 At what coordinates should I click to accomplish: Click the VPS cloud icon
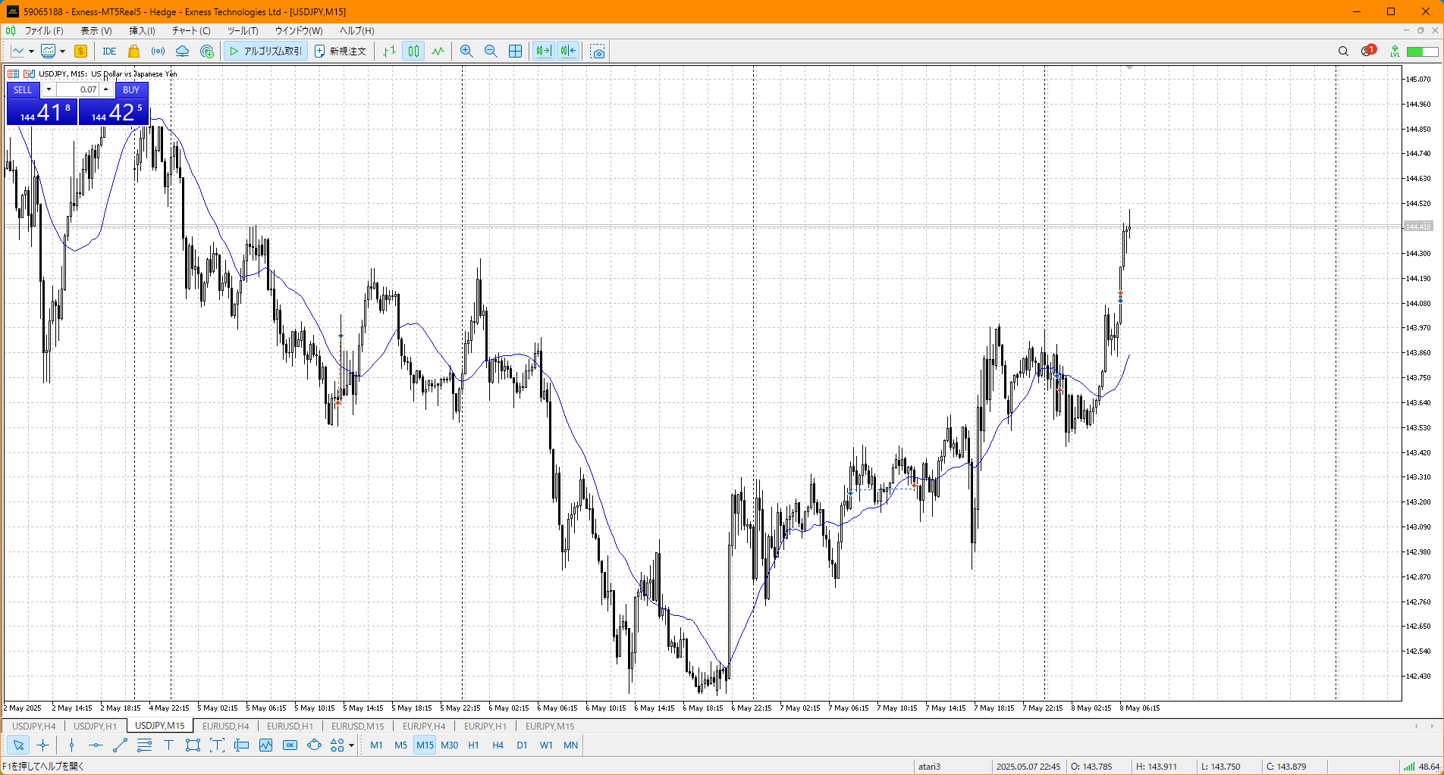[182, 52]
